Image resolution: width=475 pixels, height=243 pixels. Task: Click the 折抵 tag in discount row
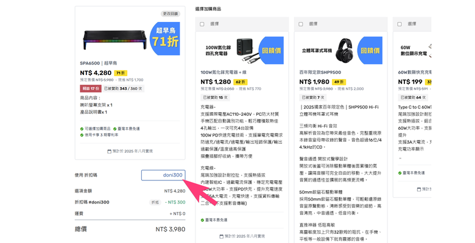[x=155, y=202]
